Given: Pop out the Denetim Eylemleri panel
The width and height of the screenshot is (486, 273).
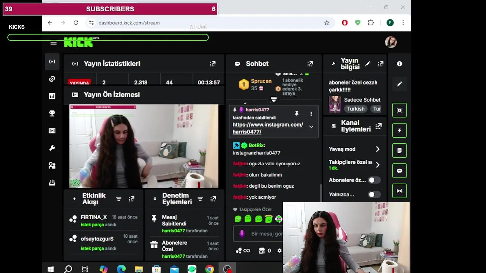Looking at the screenshot, I should tap(213, 199).
